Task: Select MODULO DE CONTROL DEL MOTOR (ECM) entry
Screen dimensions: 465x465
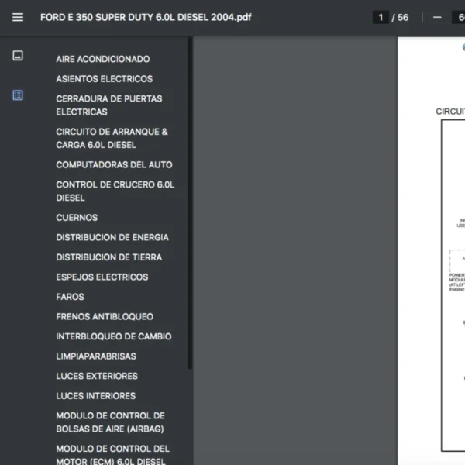Action: (x=113, y=455)
